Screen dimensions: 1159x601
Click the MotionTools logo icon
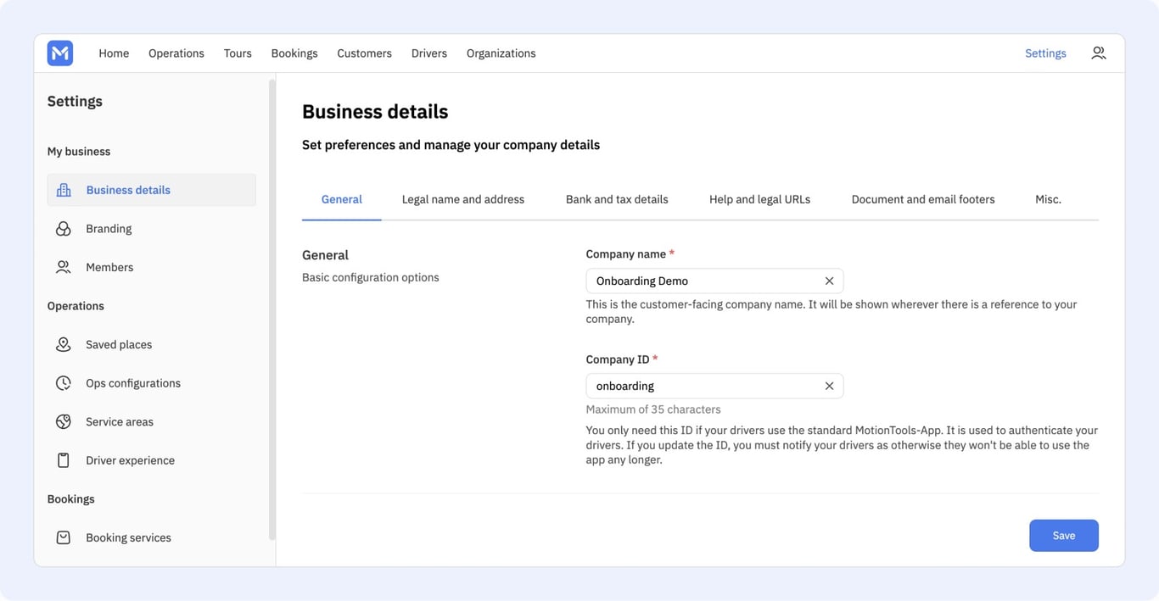point(60,53)
